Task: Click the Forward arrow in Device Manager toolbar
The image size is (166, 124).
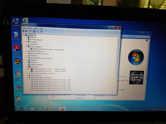Action: (x=26, y=31)
